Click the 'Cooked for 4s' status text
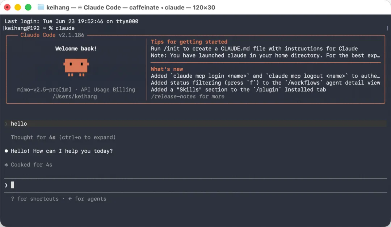This screenshot has height=227, width=391. coord(31,165)
